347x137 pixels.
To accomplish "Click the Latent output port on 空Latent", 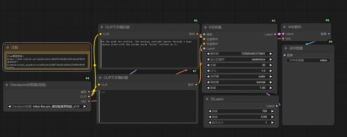I will pyautogui.click(x=277, y=106).
